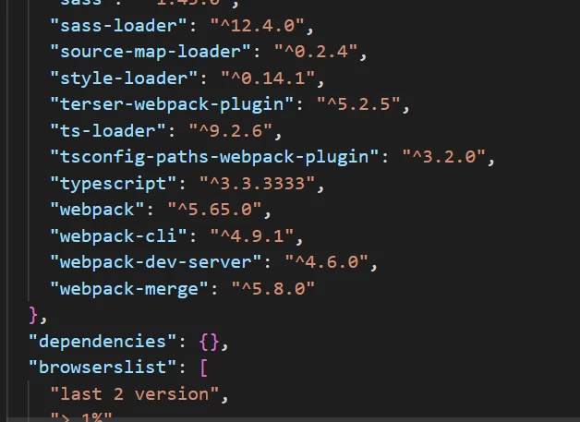Screen dimensions: 580x422
Task: Click the "sass-loader" key
Action: click(x=118, y=26)
